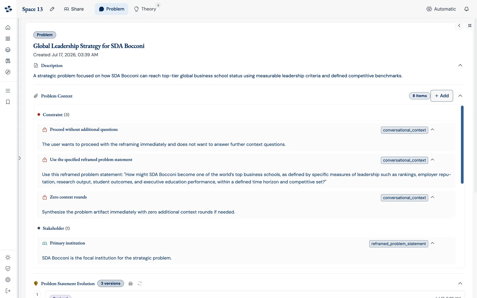The width and height of the screenshot is (477, 298).
Task: Click 'Created Jul 17, 2026, 03:39 AM' text
Action: 66,55
